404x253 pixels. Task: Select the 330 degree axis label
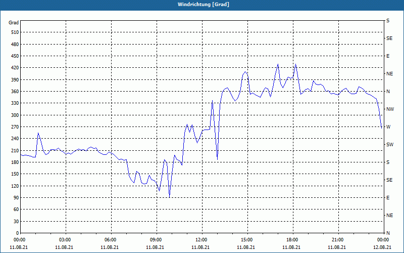(15, 103)
